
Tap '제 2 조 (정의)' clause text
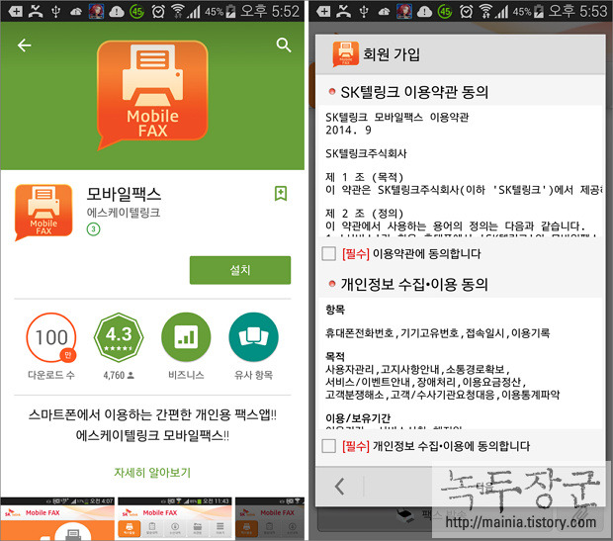click(x=365, y=214)
